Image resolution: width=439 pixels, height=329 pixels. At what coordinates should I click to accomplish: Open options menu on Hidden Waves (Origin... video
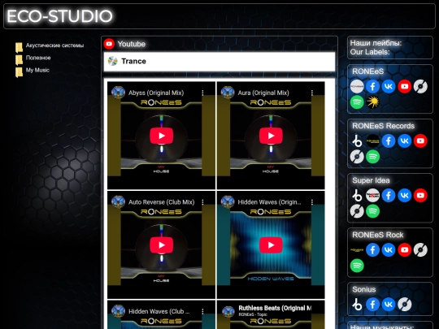[x=312, y=202]
